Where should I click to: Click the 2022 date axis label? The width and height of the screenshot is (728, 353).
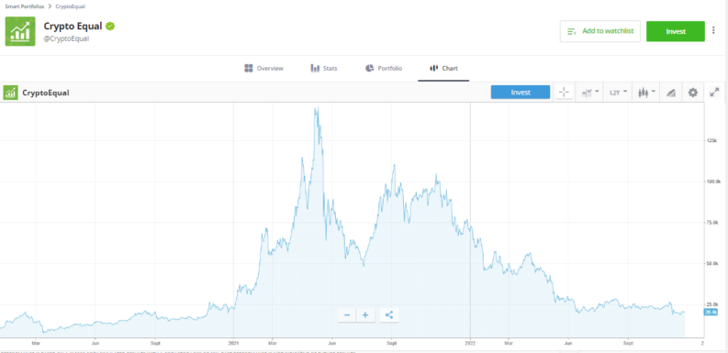470,343
